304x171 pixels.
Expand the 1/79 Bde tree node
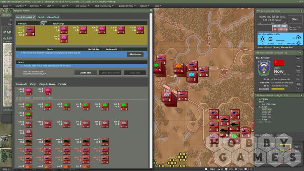pyautogui.click(x=257, y=99)
